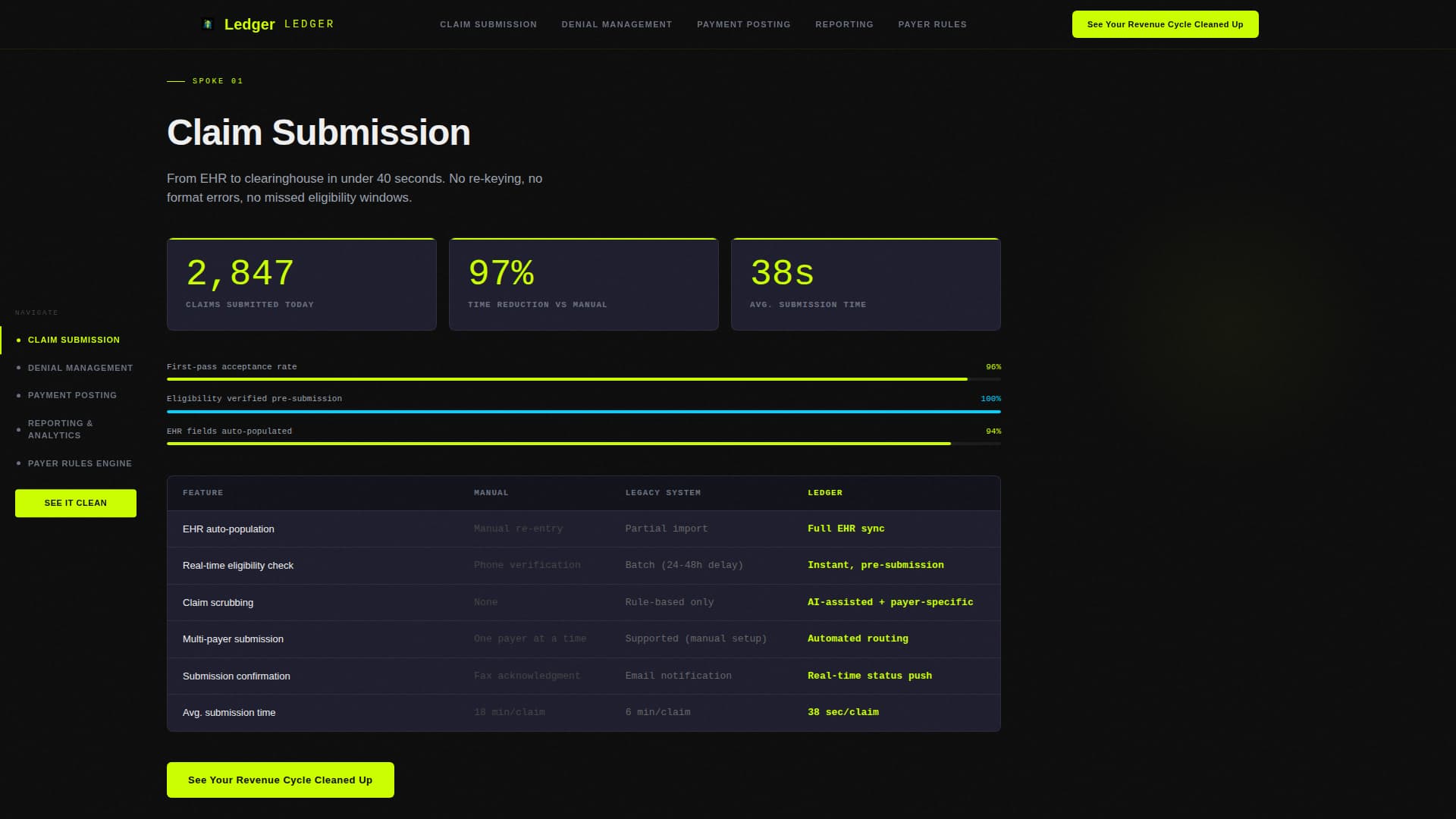Click the Ledger brand name text

click(x=249, y=24)
